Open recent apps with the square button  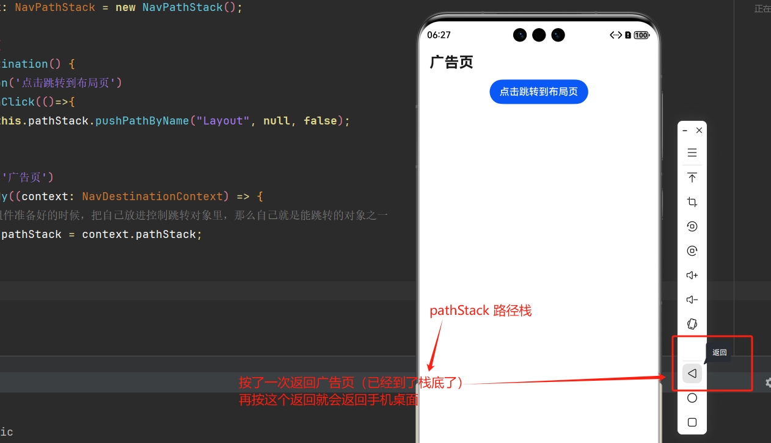point(692,422)
